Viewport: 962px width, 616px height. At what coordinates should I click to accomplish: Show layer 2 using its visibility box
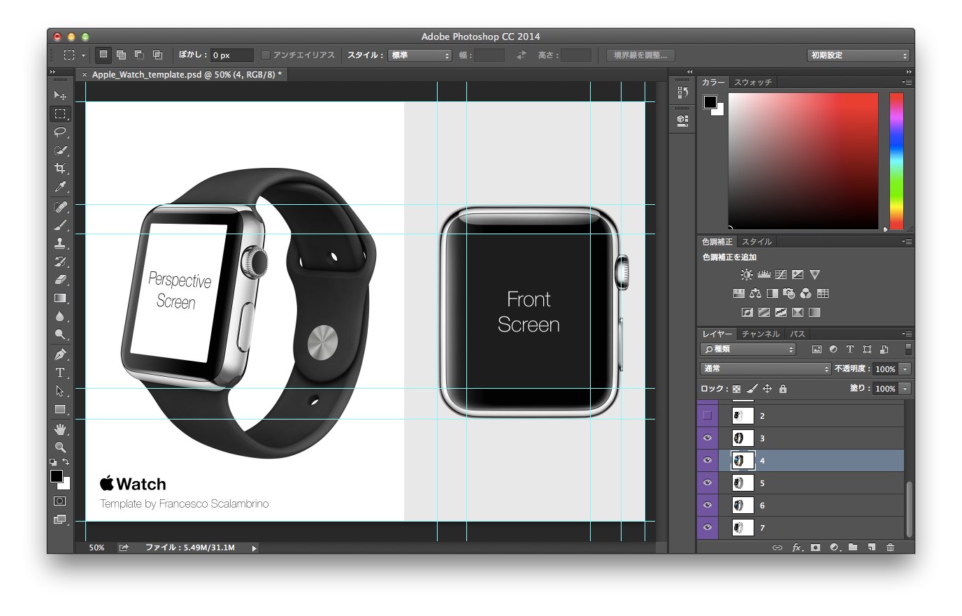(708, 415)
